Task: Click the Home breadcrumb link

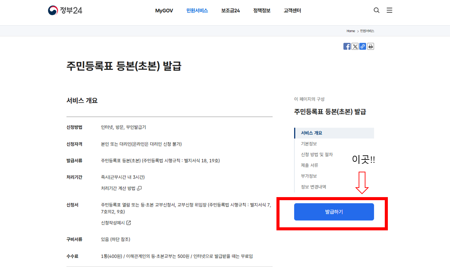Action: pyautogui.click(x=350, y=31)
